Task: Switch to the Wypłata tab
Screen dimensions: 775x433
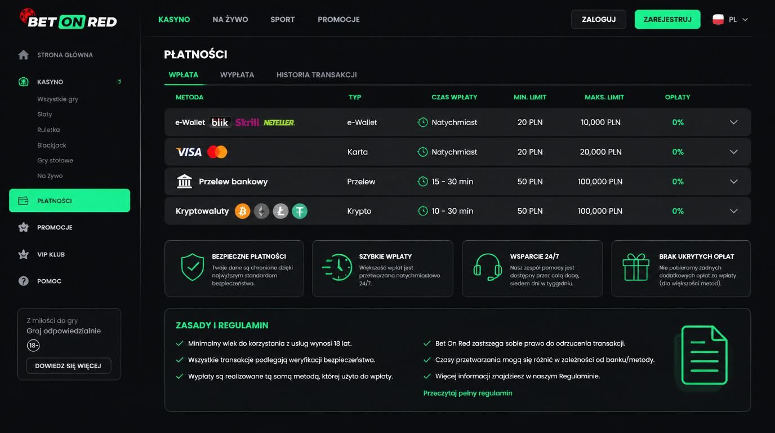Action: coord(237,74)
